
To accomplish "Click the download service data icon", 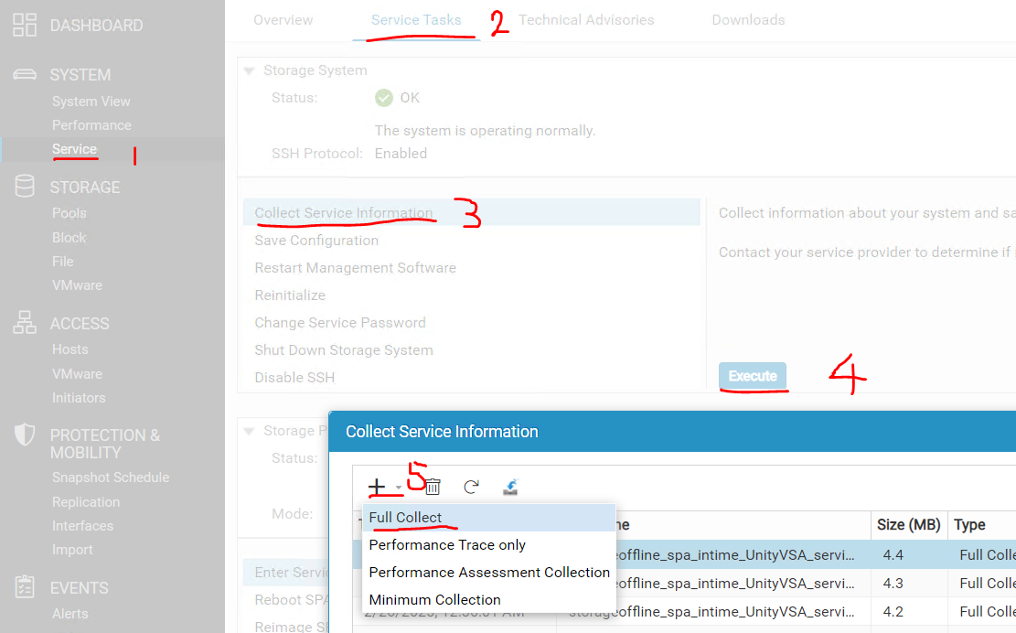I will click(510, 487).
